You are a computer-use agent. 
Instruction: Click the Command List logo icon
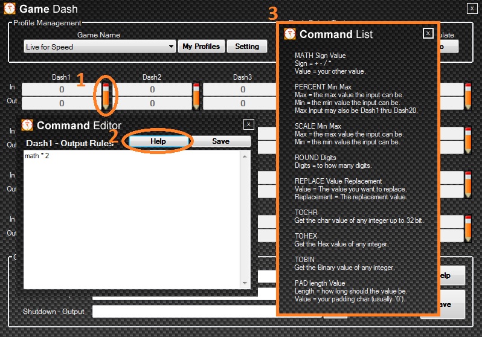290,34
